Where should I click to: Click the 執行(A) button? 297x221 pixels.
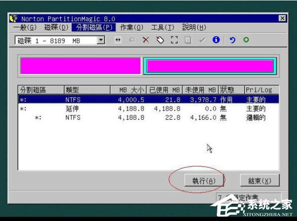click(x=204, y=181)
